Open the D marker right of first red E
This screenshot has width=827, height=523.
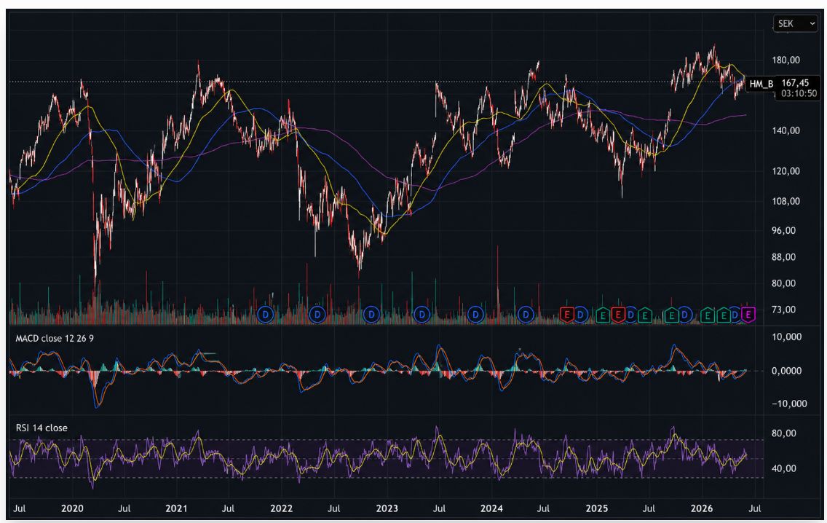point(581,315)
